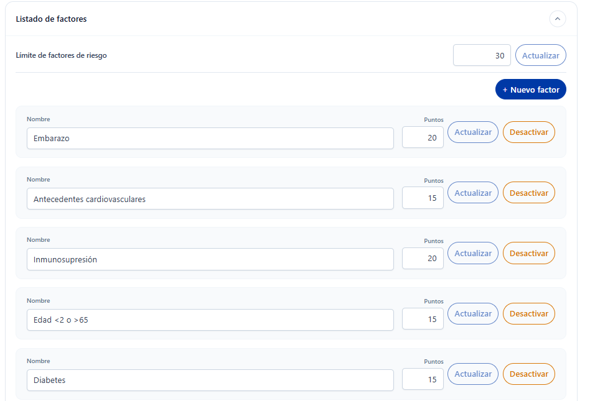Viewport: 590px width, 401px height.
Task: Click Actualizar for Embarazo
Action: coord(472,132)
